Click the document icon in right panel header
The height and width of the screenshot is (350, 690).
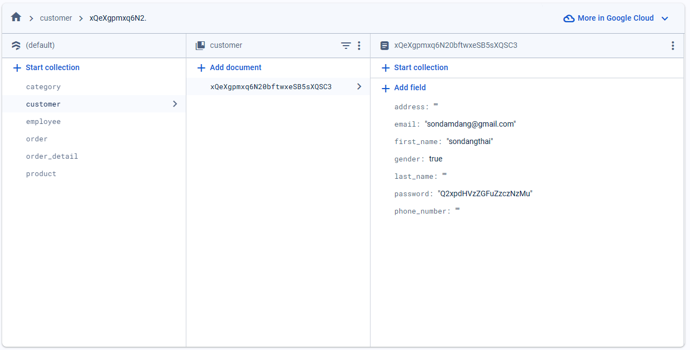tap(385, 46)
